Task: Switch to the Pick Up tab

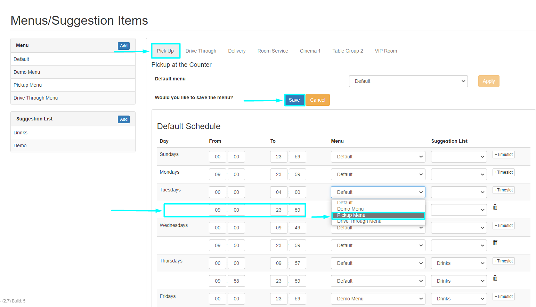Action: (x=165, y=51)
